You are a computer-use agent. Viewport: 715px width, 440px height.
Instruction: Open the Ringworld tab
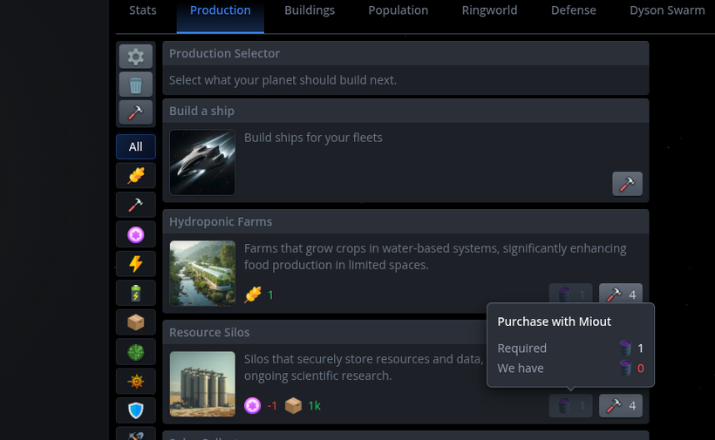(x=489, y=10)
